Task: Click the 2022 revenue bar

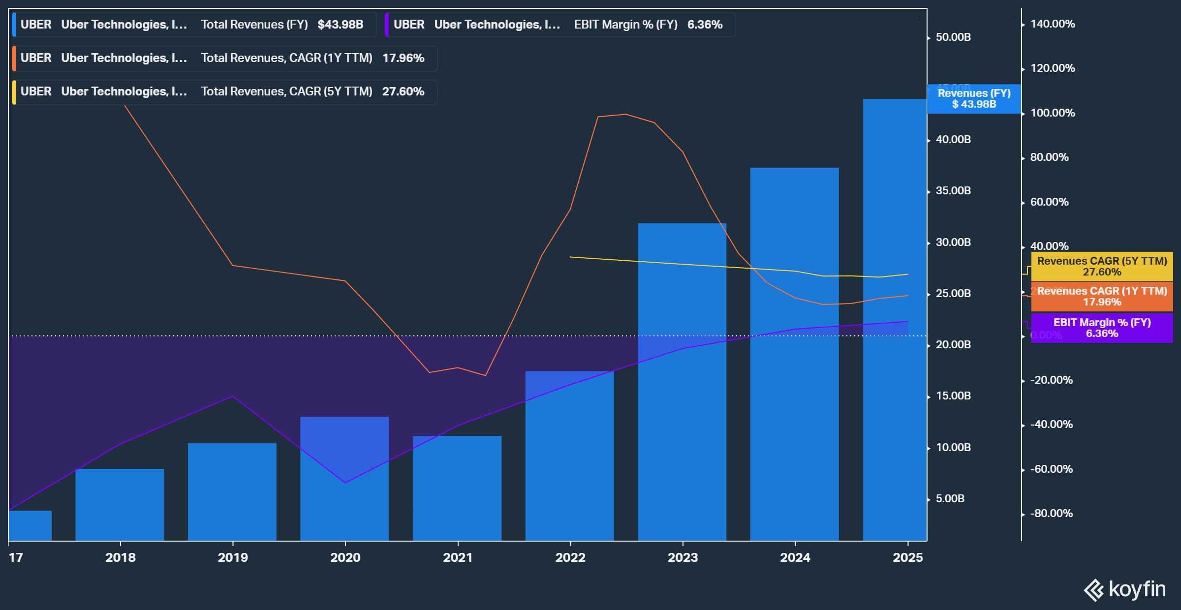Action: [569, 456]
